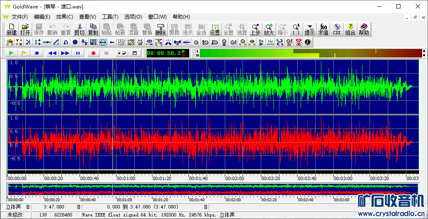Click the 未修改 status text

[15, 215]
